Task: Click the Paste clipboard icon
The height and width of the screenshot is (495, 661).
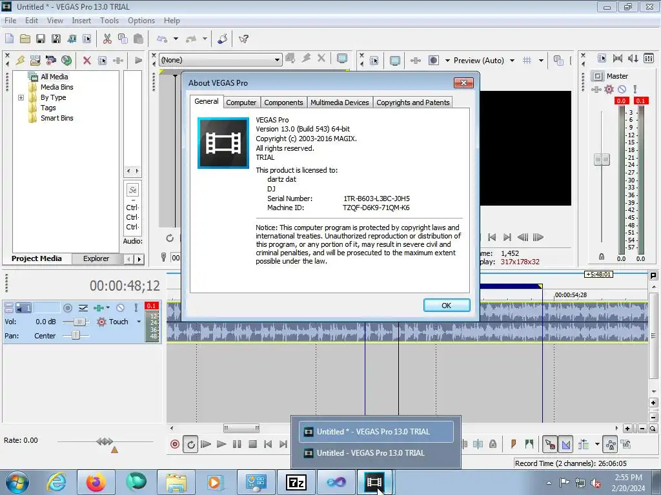Action: click(138, 39)
